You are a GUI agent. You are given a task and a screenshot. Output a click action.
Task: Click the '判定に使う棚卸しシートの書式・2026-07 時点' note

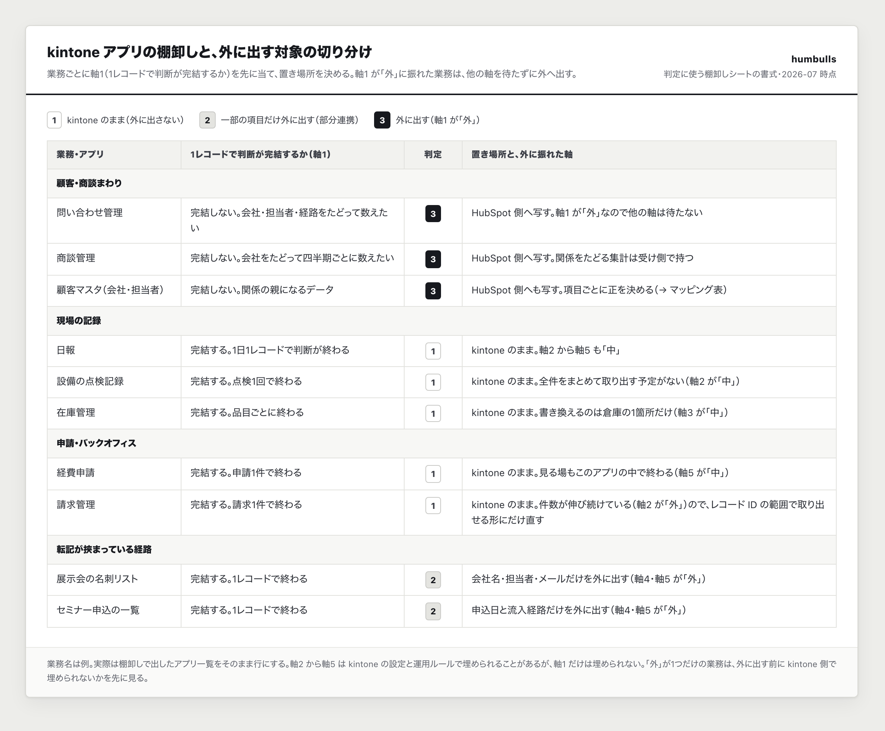750,74
